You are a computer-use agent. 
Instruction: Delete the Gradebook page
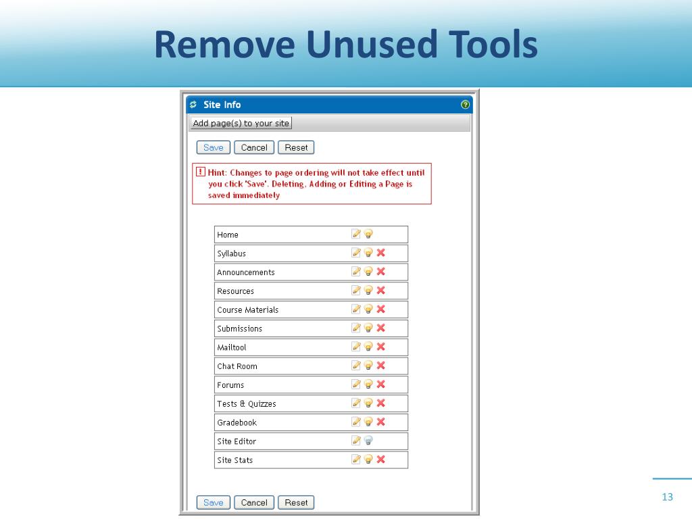[x=381, y=422]
